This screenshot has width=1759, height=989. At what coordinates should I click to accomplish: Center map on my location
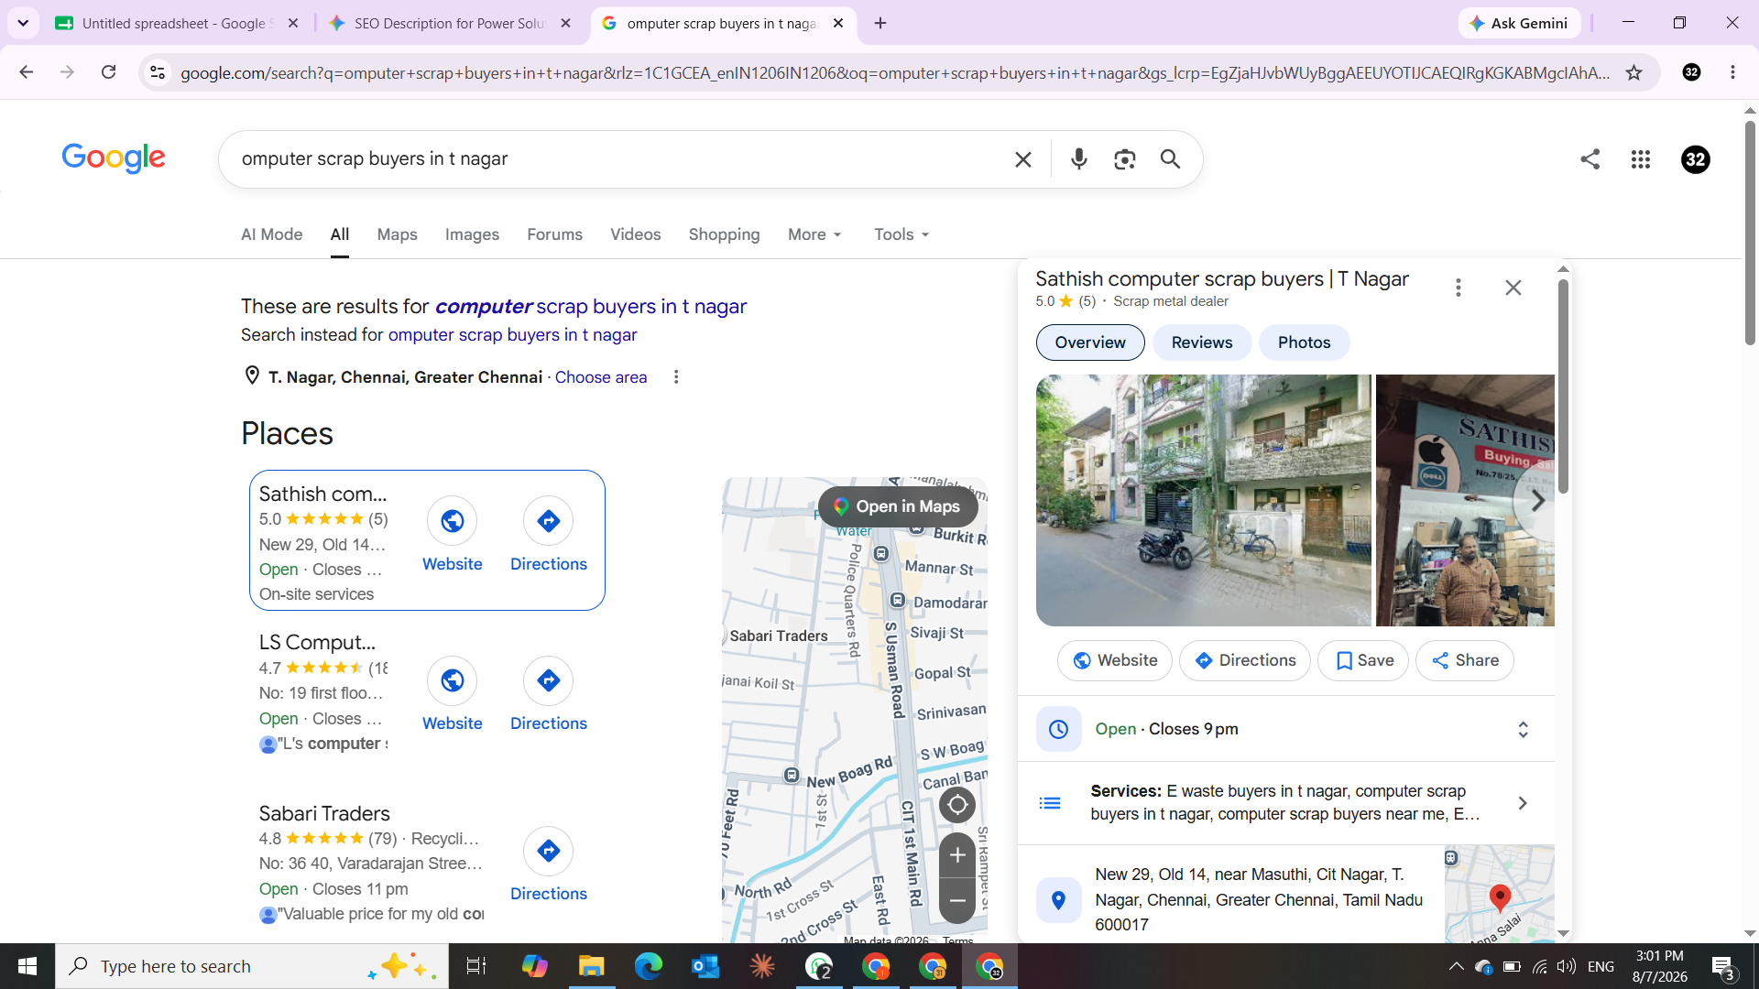pos(957,805)
